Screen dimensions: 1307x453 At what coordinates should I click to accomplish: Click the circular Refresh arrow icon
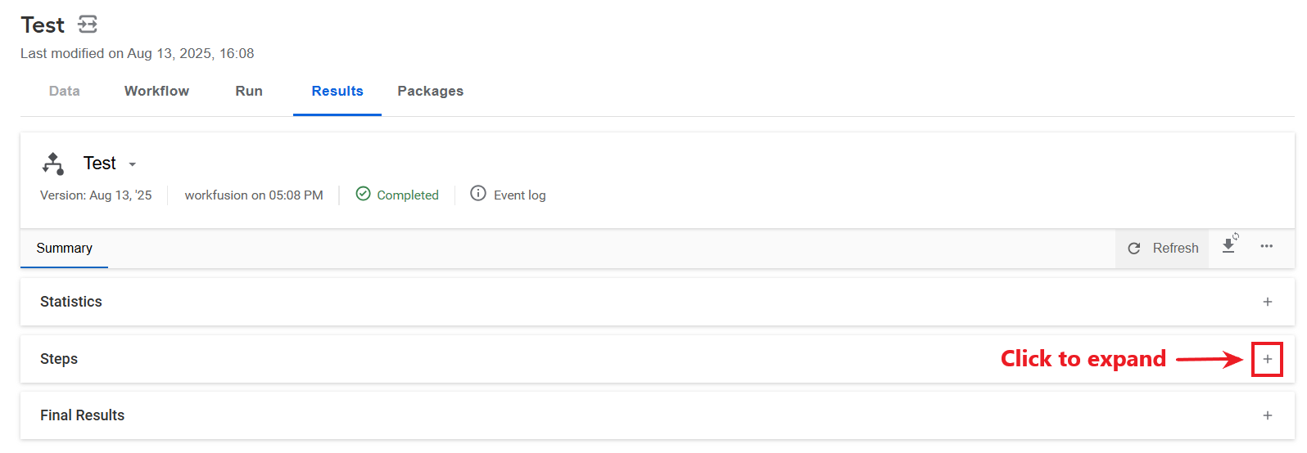1134,249
